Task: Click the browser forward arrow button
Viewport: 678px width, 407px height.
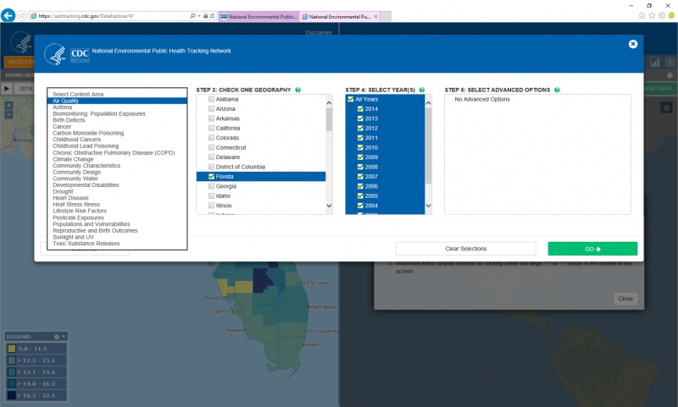Action: click(x=22, y=16)
